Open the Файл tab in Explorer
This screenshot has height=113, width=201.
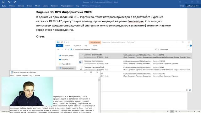click(x=59, y=46)
